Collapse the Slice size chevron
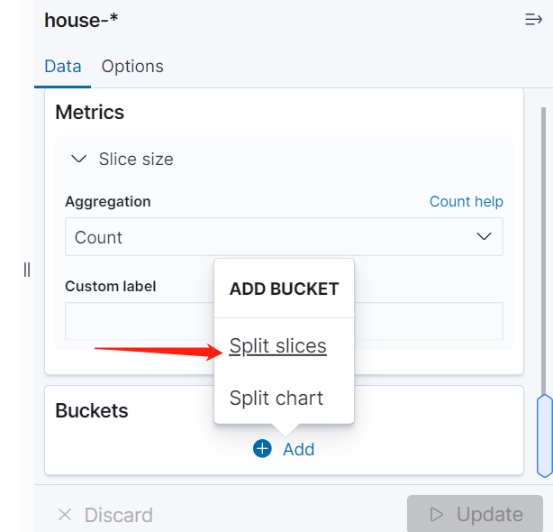Screen dimensions: 553x532 coord(78,159)
